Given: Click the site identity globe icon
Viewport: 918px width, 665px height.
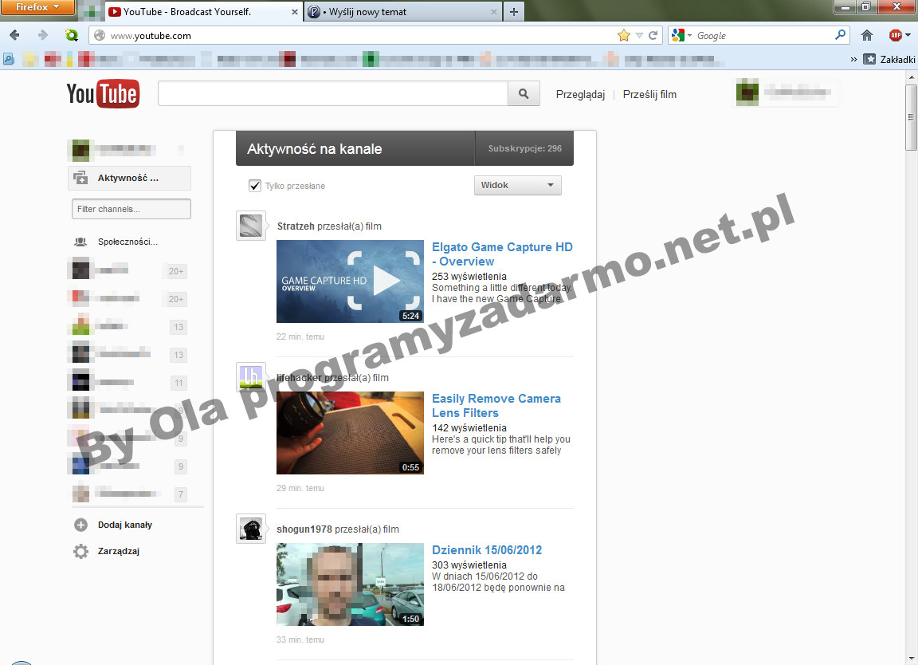Looking at the screenshot, I should 100,35.
